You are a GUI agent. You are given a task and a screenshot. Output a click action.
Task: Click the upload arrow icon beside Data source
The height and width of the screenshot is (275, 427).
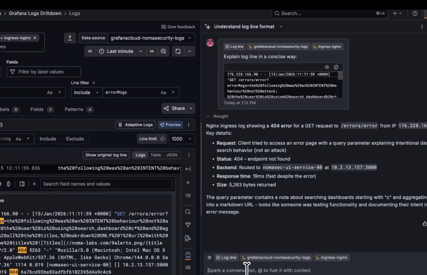70,38
